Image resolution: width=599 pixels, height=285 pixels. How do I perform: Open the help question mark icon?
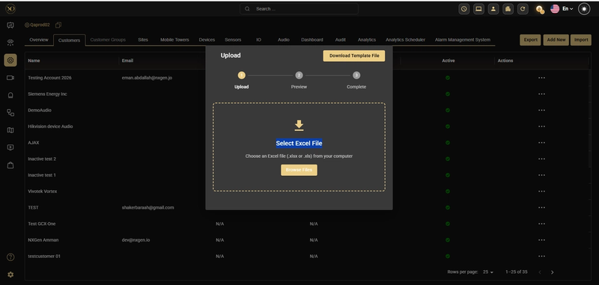[x=10, y=257]
